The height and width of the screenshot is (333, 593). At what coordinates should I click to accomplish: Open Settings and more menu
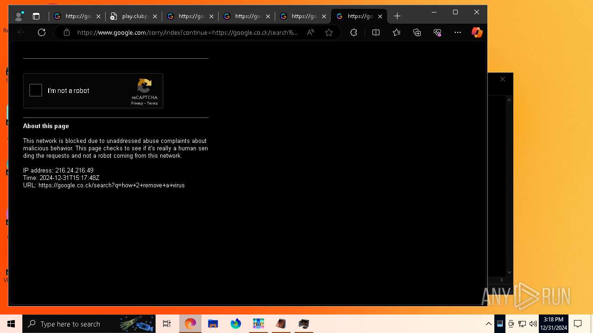tap(458, 32)
